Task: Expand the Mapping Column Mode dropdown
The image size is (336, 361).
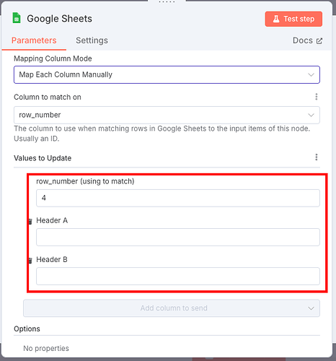Action: (167, 74)
